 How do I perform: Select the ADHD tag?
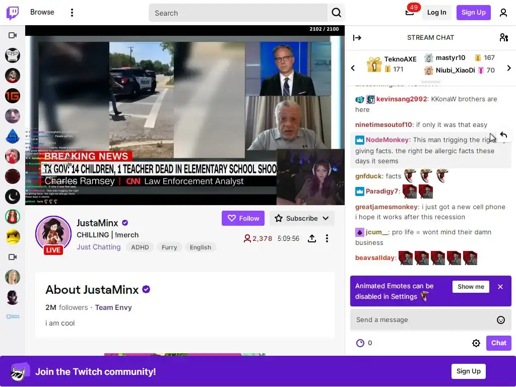point(140,247)
